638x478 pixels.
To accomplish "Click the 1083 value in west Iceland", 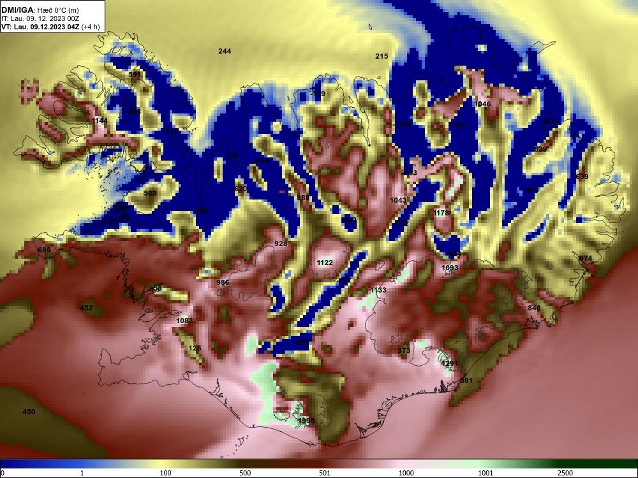I will click(184, 321).
